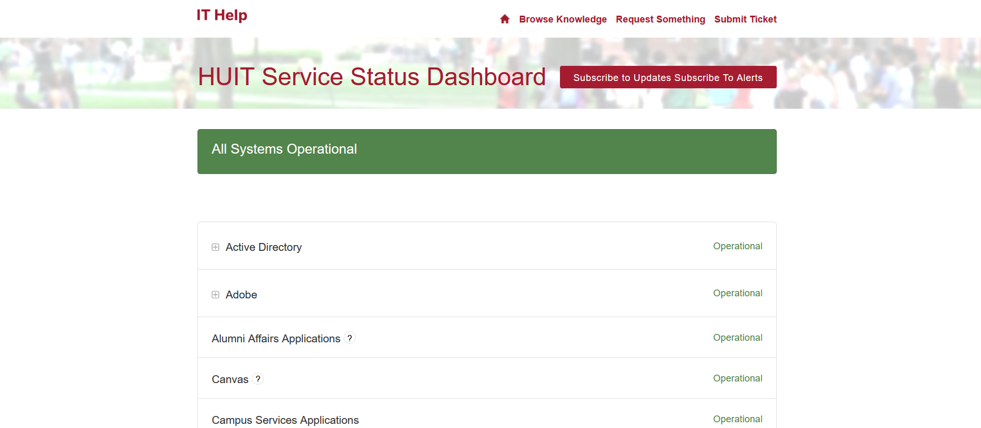
Task: Click the HUIT Service Status Dashboard heading
Action: (372, 77)
